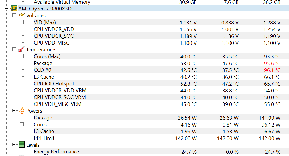Collapse the Temperatures group
Viewport: 289px width, 156px height.
[14, 49]
